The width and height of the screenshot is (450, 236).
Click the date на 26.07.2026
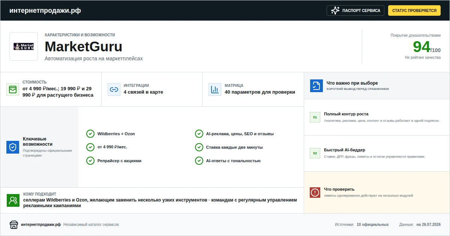[428, 225]
